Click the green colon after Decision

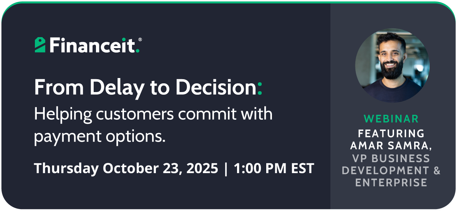click(259, 89)
